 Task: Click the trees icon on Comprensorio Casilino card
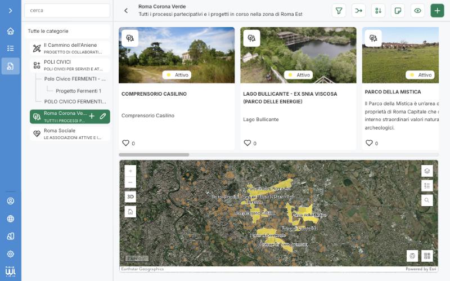pos(130,38)
